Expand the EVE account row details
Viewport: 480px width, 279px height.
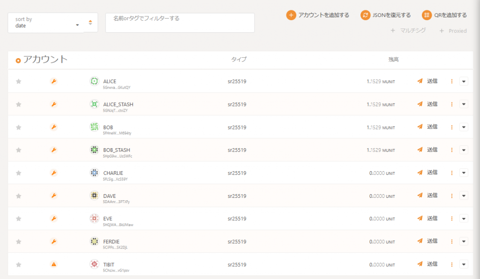click(x=464, y=219)
